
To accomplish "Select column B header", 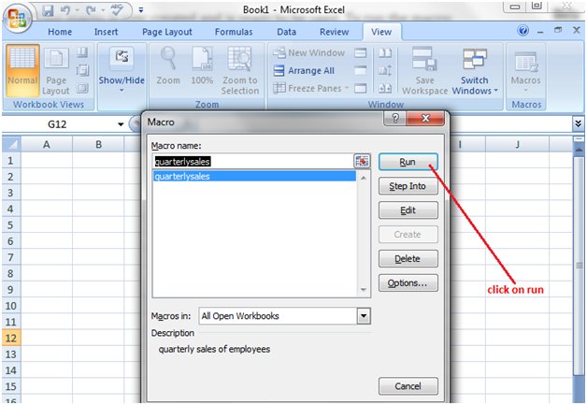I will click(x=98, y=144).
